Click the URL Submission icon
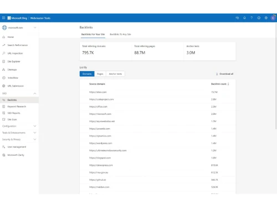277x208 pixels. click(x=3, y=86)
